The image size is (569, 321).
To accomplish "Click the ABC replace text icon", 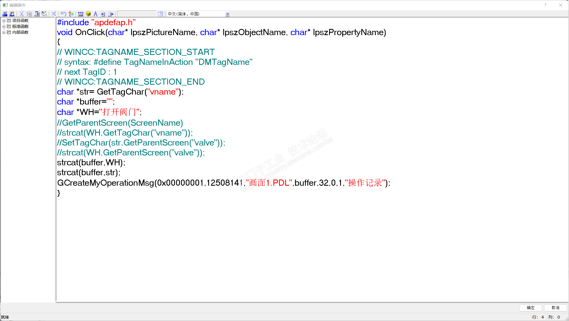I will coord(71,14).
